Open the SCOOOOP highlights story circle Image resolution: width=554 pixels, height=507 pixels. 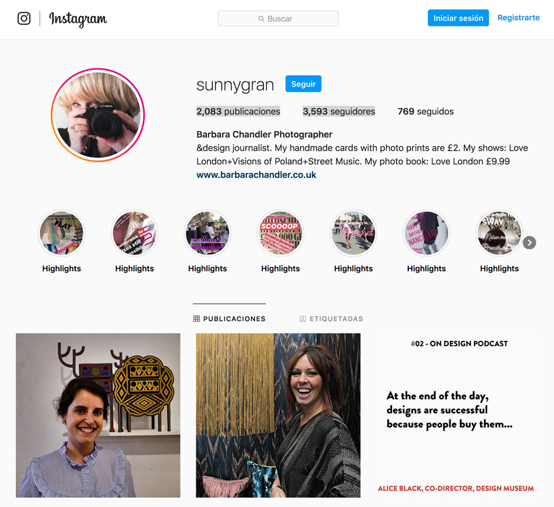click(280, 233)
